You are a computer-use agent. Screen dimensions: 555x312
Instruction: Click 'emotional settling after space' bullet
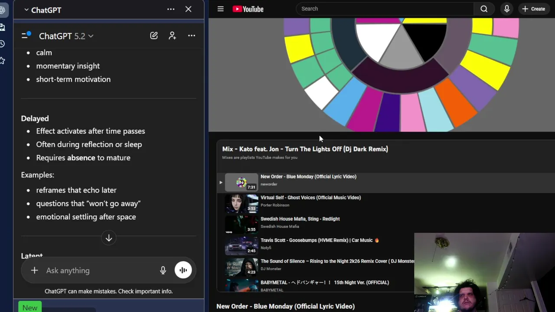click(86, 217)
